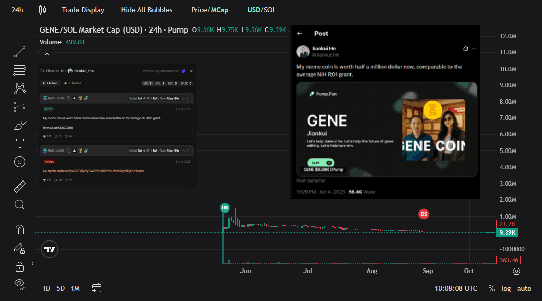Click link icon in the Active entry
This screenshot has height=301, width=542.
[x=86, y=98]
